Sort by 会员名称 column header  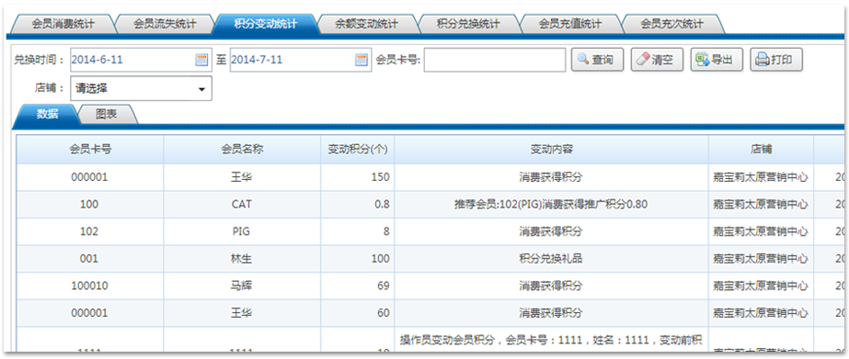coord(242,150)
